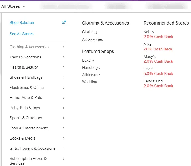Image resolution: width=191 pixels, height=166 pixels.
Task: Open Levi's recommended store
Action: point(148,69)
